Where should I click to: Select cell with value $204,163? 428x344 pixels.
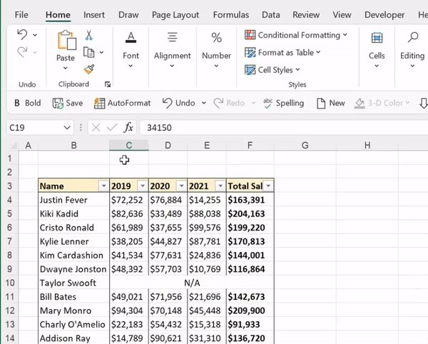coord(250,214)
